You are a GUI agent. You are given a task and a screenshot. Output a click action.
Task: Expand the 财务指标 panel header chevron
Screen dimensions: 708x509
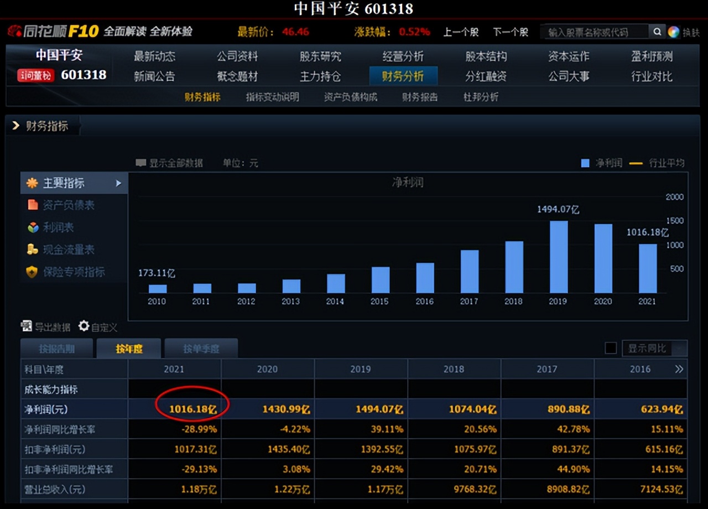(15, 125)
